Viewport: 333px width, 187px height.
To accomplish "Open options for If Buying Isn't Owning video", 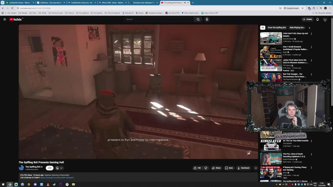I will [x=311, y=168].
